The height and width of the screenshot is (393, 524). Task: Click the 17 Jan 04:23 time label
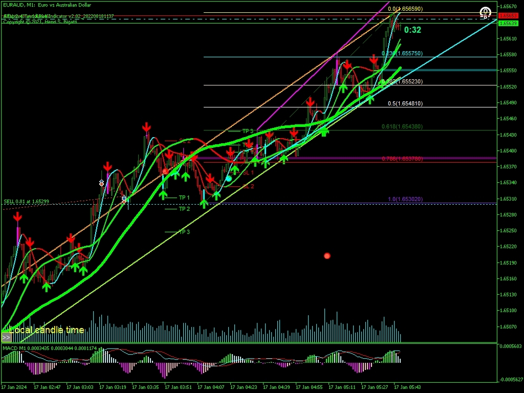(244, 387)
